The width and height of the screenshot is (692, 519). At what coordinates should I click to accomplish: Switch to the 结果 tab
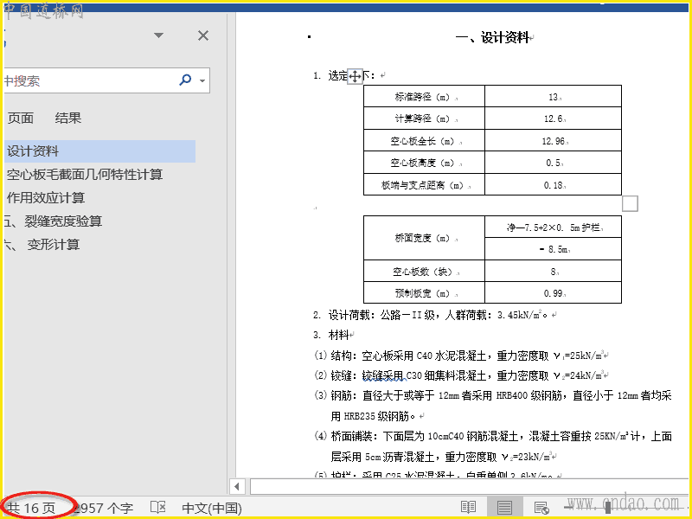[x=68, y=118]
